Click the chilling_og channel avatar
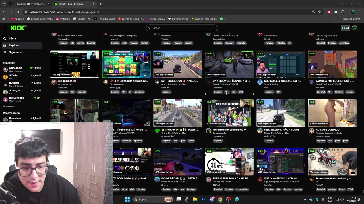Viewport: 364px width, 204px height. tap(106, 82)
